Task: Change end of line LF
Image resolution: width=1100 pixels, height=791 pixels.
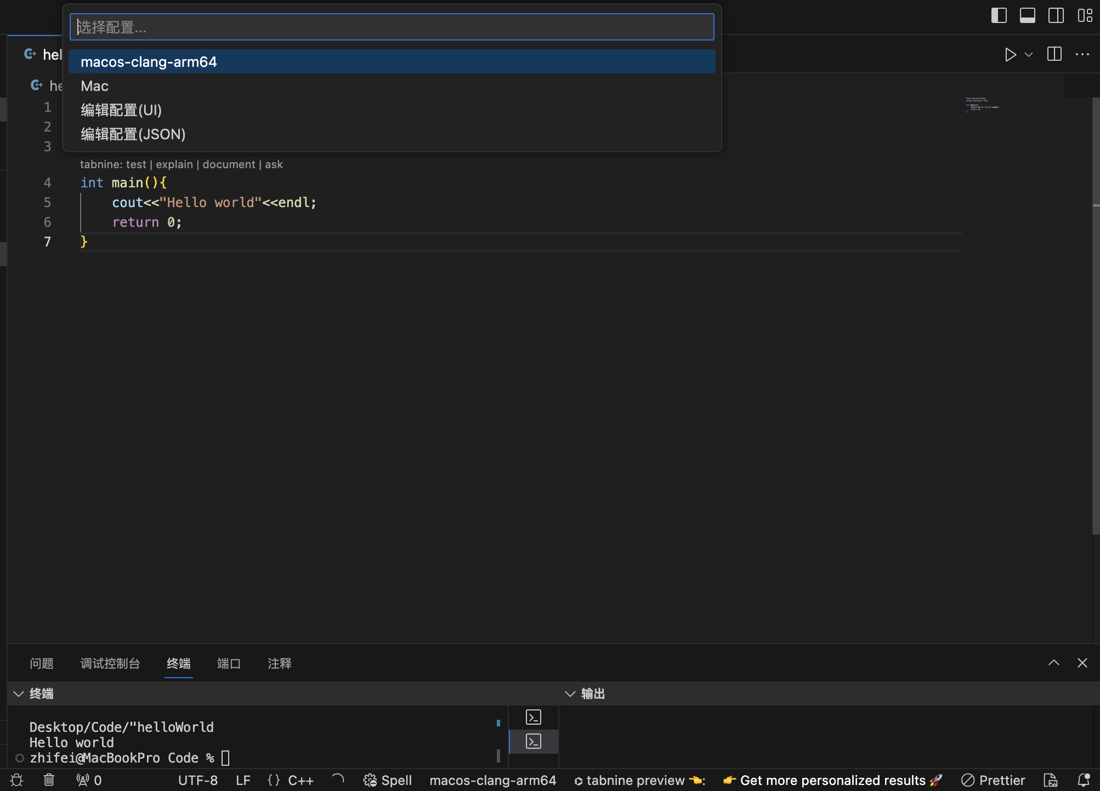Action: (x=243, y=780)
